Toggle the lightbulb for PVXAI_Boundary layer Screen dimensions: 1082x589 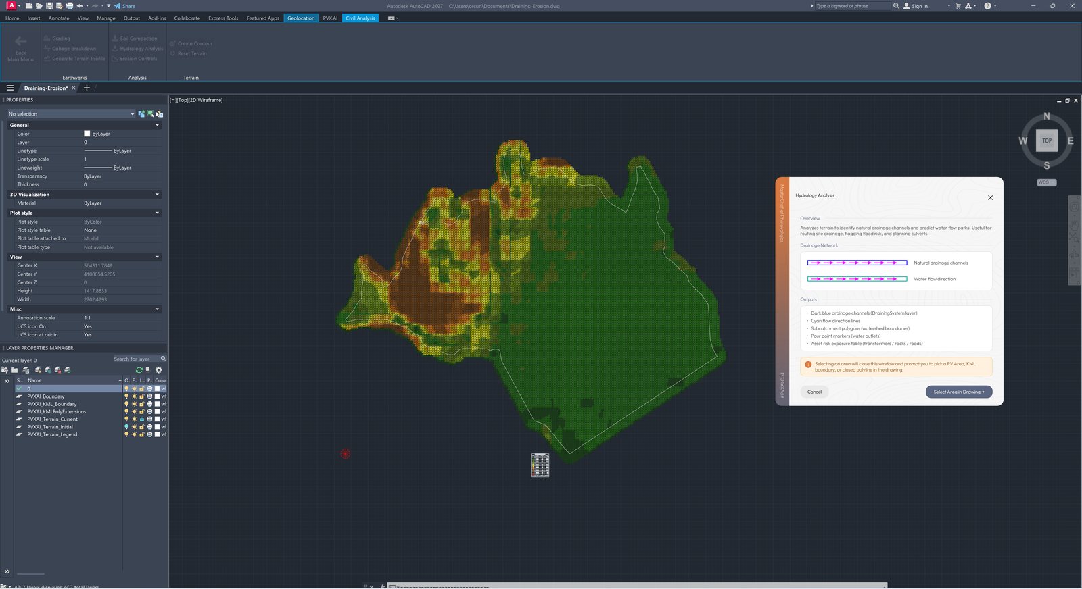(126, 396)
